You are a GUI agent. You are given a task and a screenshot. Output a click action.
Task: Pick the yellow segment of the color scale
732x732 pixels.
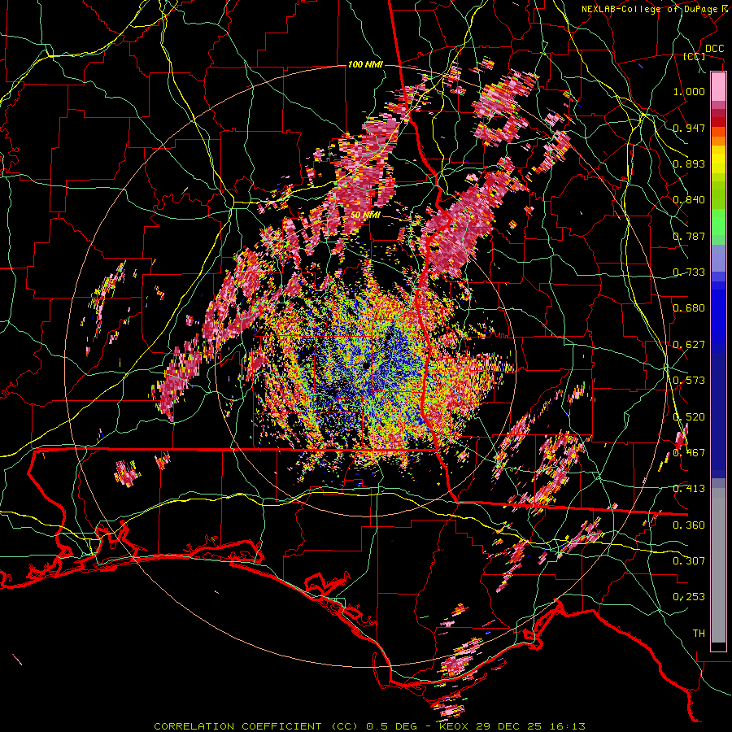[x=718, y=161]
